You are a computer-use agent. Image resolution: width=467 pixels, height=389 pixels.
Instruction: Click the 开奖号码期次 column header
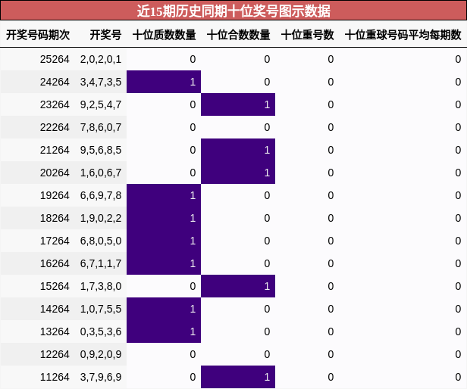(38, 35)
